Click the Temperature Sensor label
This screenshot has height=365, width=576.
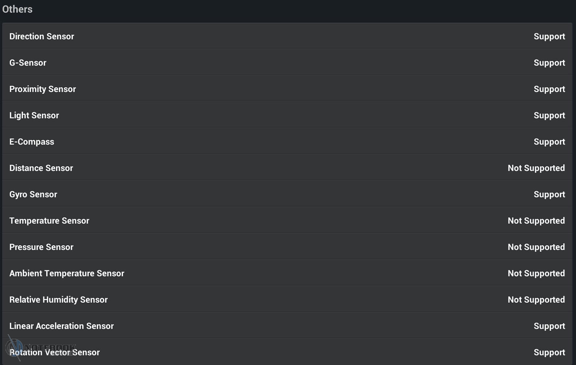pos(49,221)
